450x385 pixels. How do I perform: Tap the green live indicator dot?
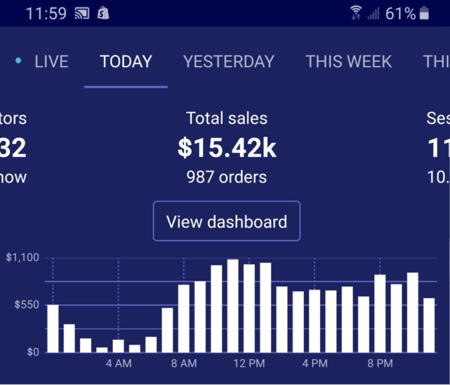coord(18,60)
